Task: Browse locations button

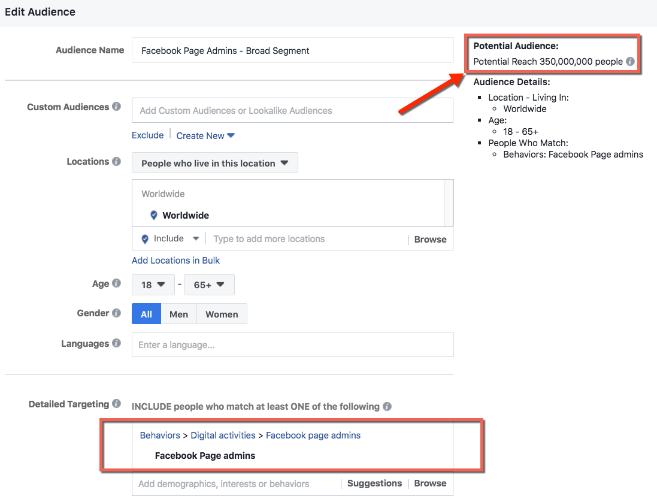Action: (431, 239)
